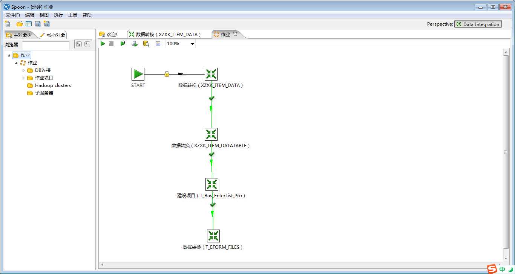Open the 数据转换 (XZXK_ITEM_DATA) editor tab

(165, 34)
